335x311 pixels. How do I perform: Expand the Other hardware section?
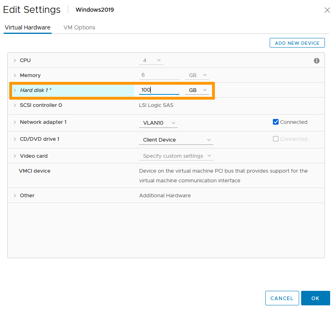pyautogui.click(x=15, y=196)
